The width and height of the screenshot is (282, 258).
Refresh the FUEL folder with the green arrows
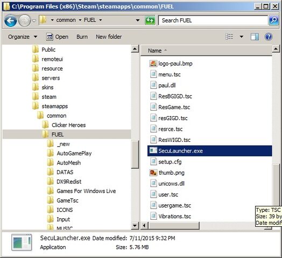(150, 20)
